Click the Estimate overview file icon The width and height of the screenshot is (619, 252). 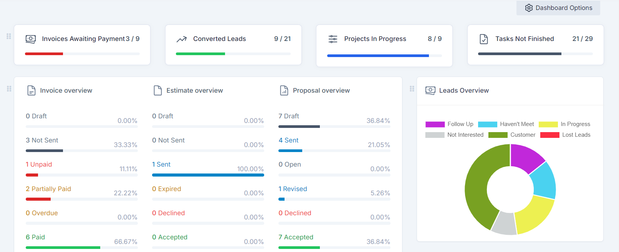coord(158,91)
